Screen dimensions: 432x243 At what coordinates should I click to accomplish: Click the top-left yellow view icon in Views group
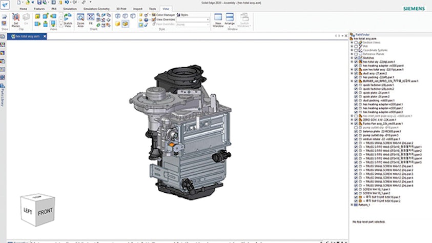click(x=37, y=16)
